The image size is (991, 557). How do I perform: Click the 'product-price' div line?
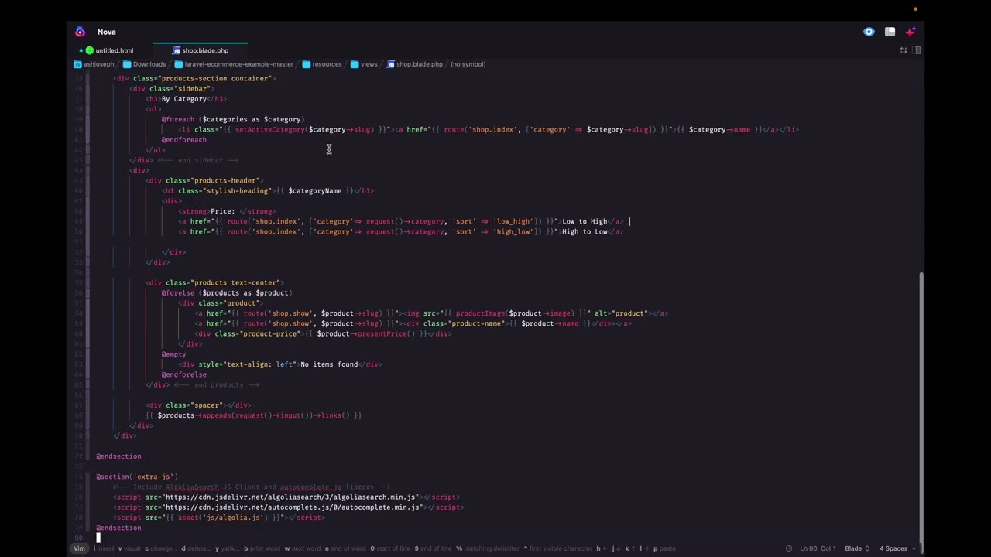pyautogui.click(x=323, y=333)
